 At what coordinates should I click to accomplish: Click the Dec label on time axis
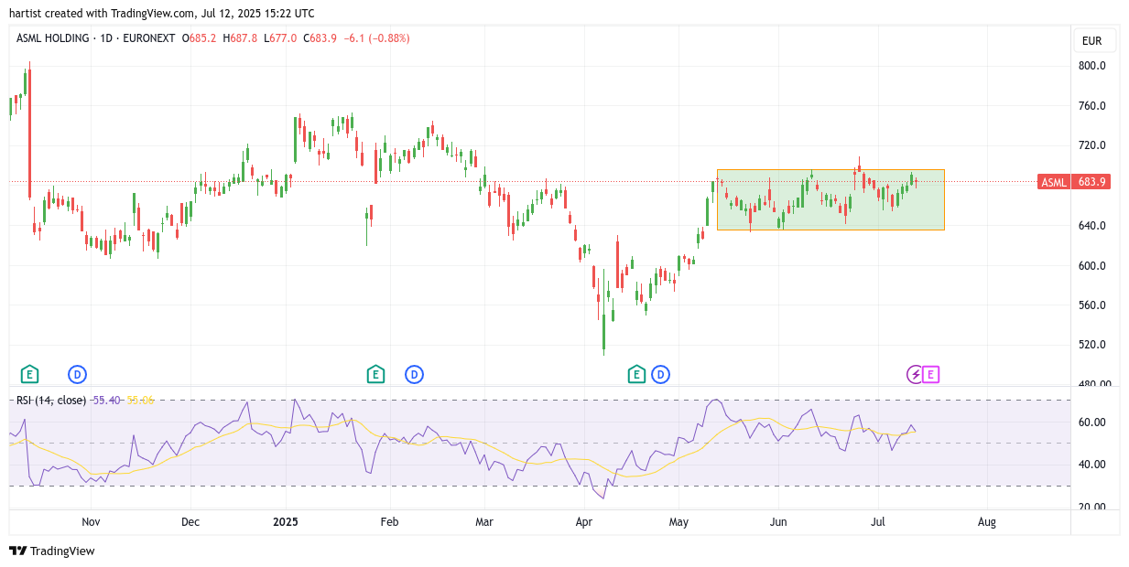[x=190, y=522]
